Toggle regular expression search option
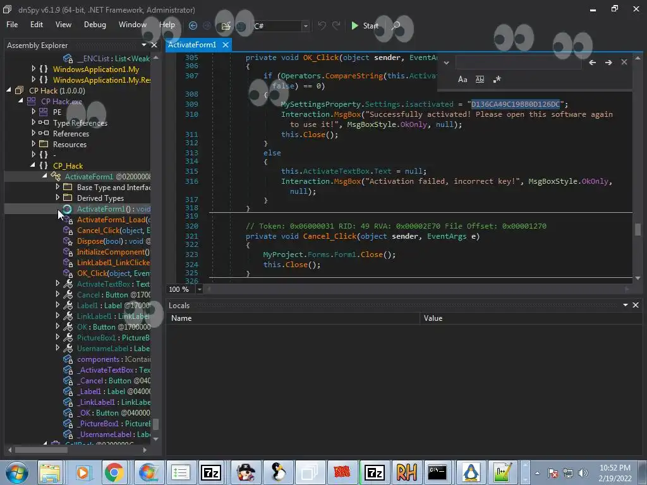647x485 pixels. (x=497, y=80)
